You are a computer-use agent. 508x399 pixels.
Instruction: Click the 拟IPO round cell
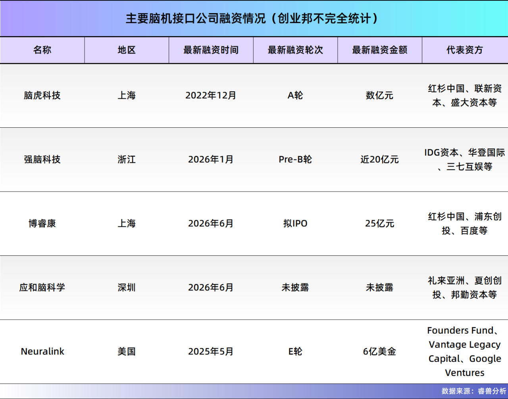(x=295, y=224)
